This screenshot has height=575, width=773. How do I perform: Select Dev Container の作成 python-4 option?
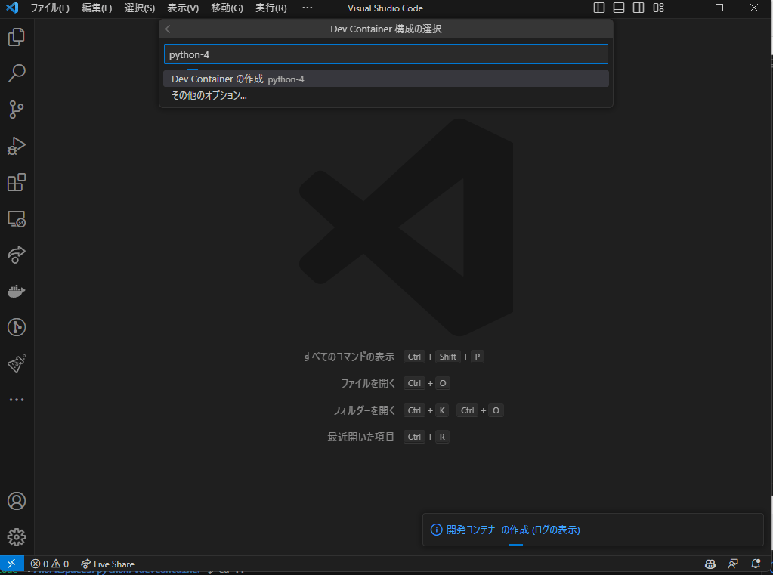click(x=386, y=79)
